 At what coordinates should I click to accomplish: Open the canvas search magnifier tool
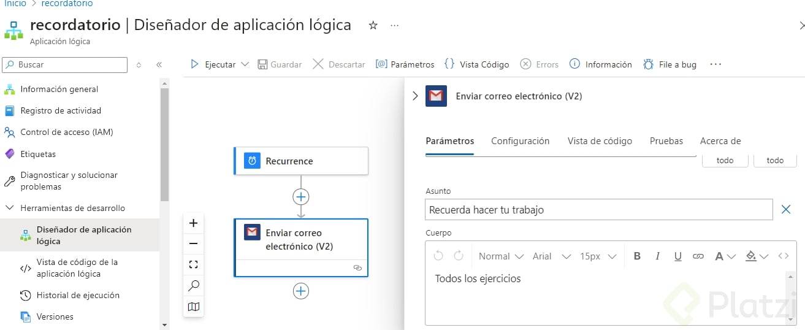pyautogui.click(x=194, y=285)
